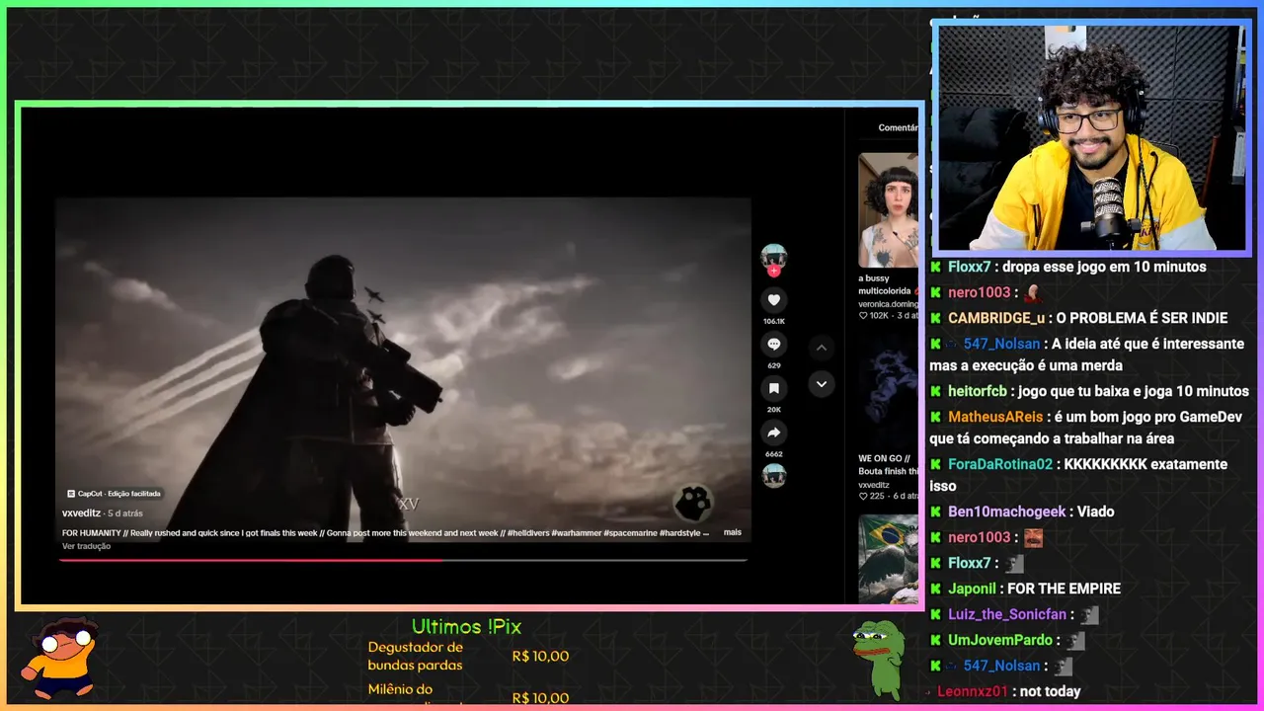Screen dimensions: 1264x711
Task: Click the emote in Luiz_the_Sonicfan's message
Action: (x=1089, y=614)
